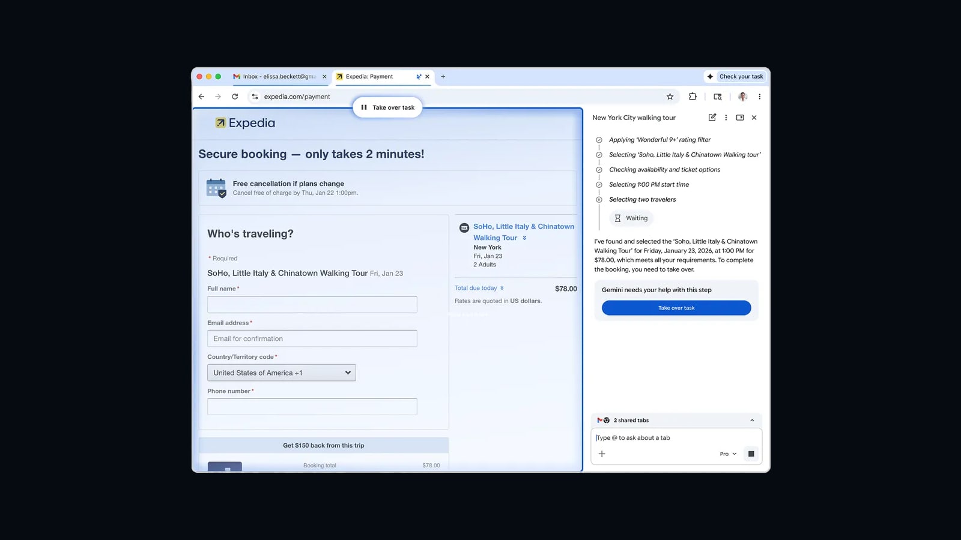Pause the task using the Take over task pill
The width and height of the screenshot is (961, 540).
(387, 107)
